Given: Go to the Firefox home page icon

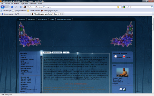Looking at the screenshot, I should 21,7.
